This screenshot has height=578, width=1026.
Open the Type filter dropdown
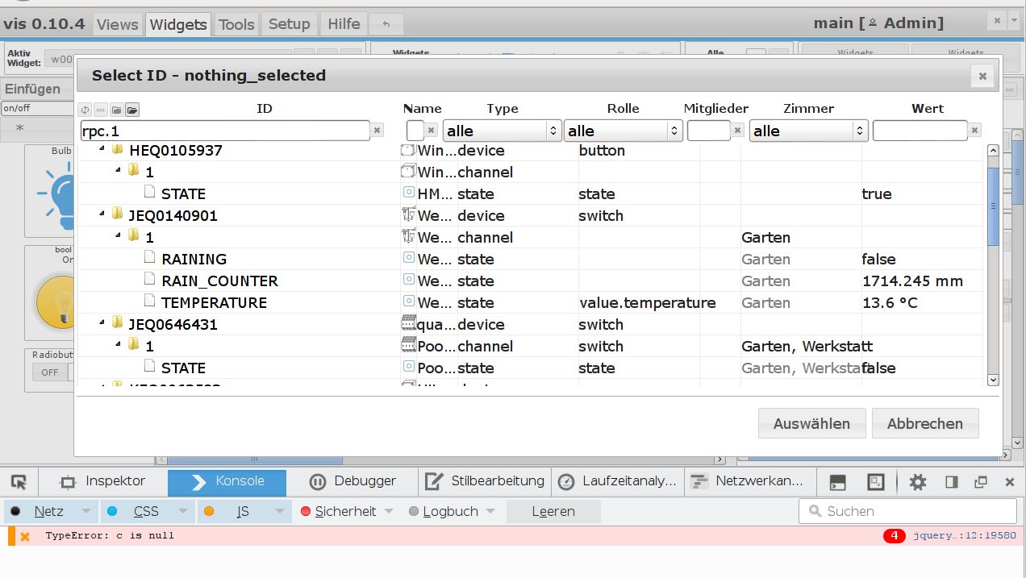pos(502,131)
